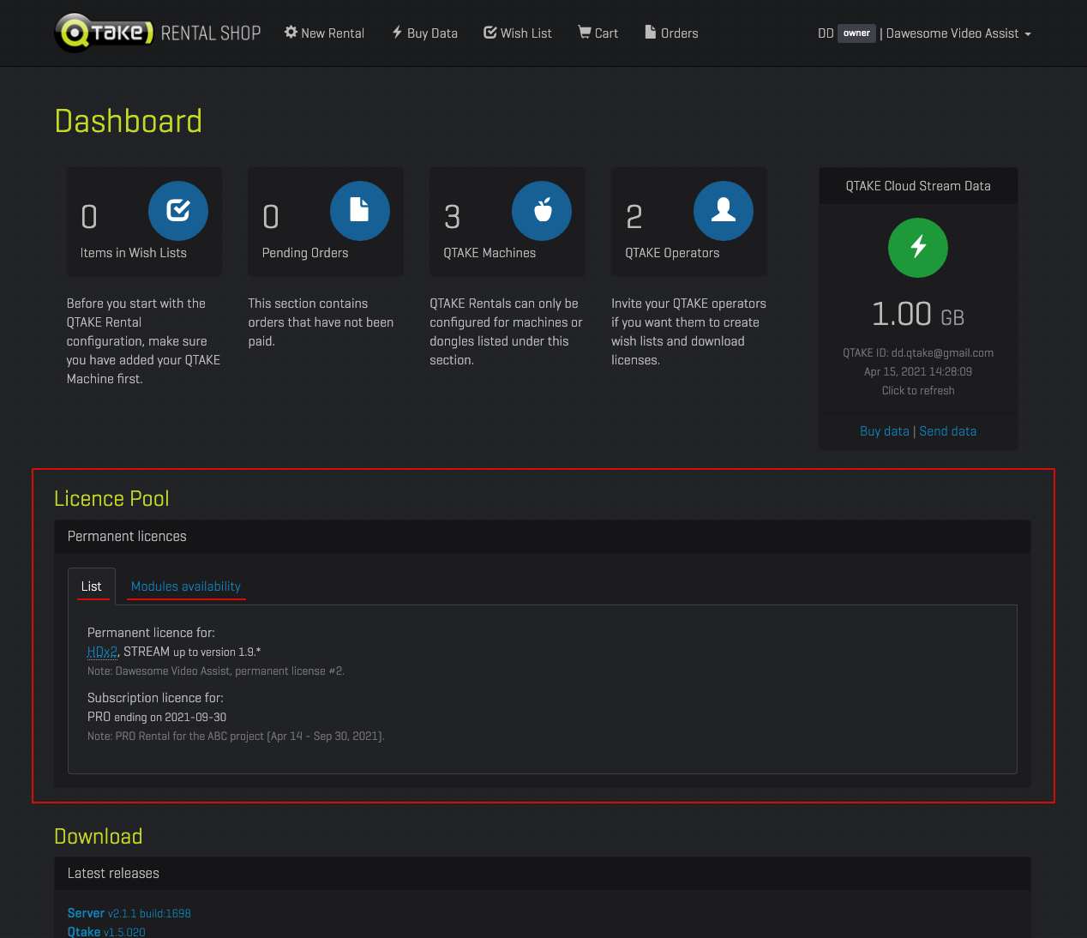Click the 1.00 GB data amount
Image resolution: width=1087 pixels, height=938 pixels.
pyautogui.click(x=918, y=315)
